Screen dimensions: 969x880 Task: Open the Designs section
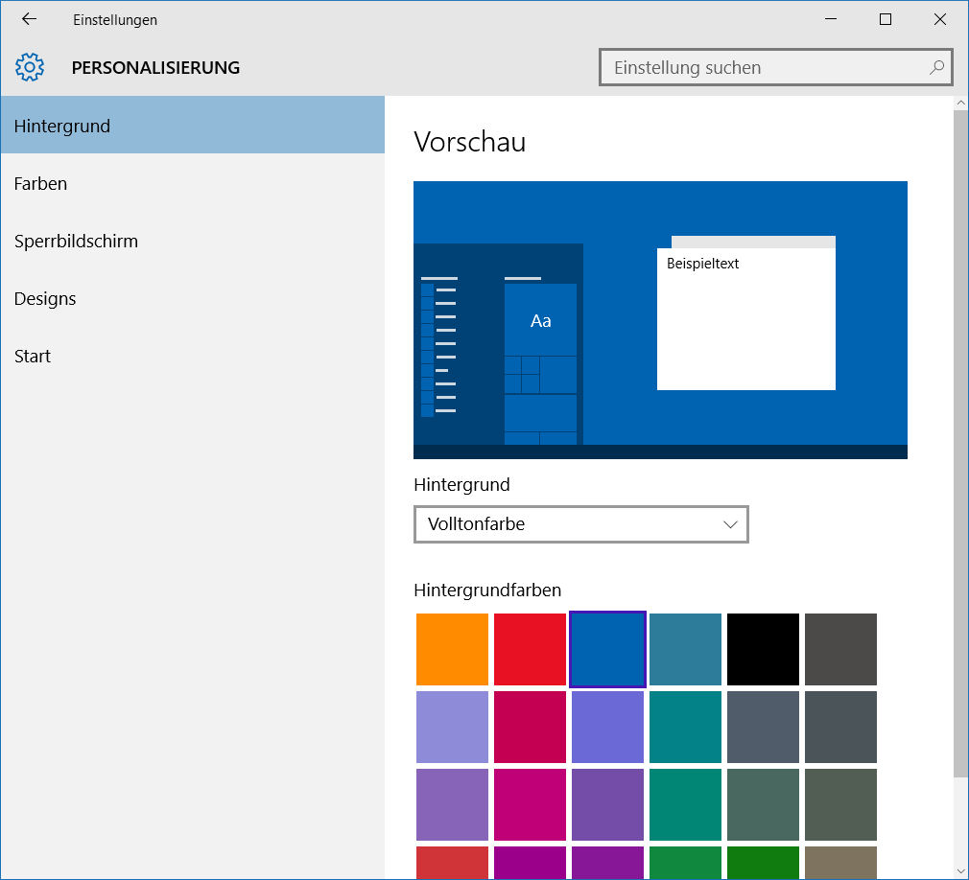coord(45,298)
